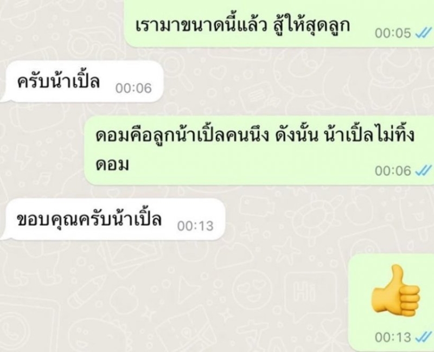Select the reply 'ขอบคุณครับน้าเปิ้ล'
Screen dimensions: 434x352
click(113, 219)
